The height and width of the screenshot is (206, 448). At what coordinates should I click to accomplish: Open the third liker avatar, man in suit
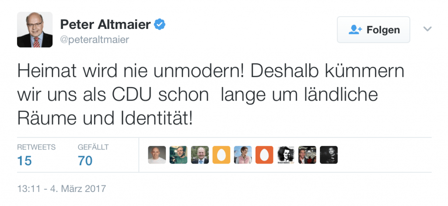pyautogui.click(x=200, y=155)
